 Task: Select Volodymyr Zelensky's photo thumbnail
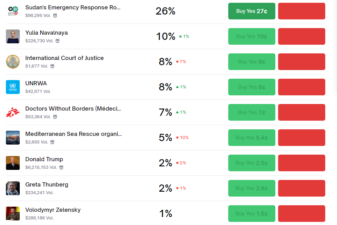[x=13, y=214]
